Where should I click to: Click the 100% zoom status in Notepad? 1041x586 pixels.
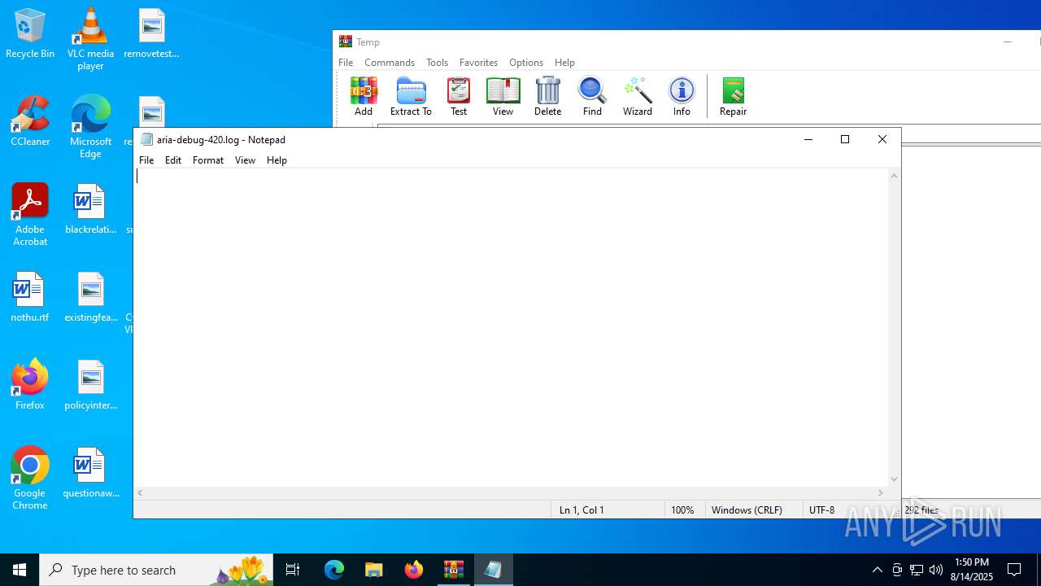pos(682,510)
